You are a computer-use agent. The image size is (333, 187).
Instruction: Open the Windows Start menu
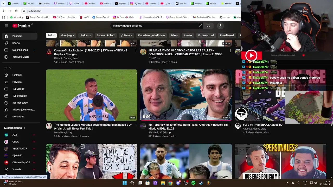click(x=125, y=183)
